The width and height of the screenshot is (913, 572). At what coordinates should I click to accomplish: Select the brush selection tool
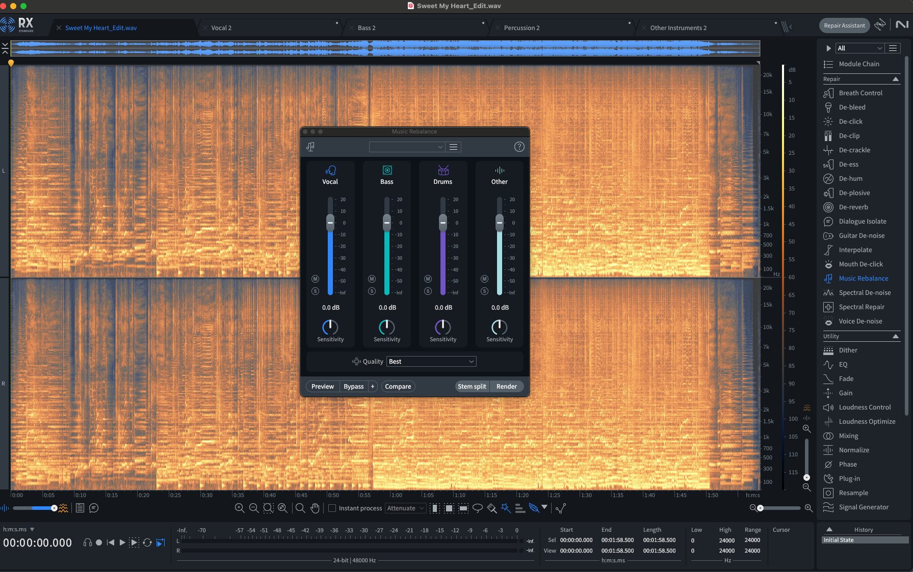click(492, 508)
